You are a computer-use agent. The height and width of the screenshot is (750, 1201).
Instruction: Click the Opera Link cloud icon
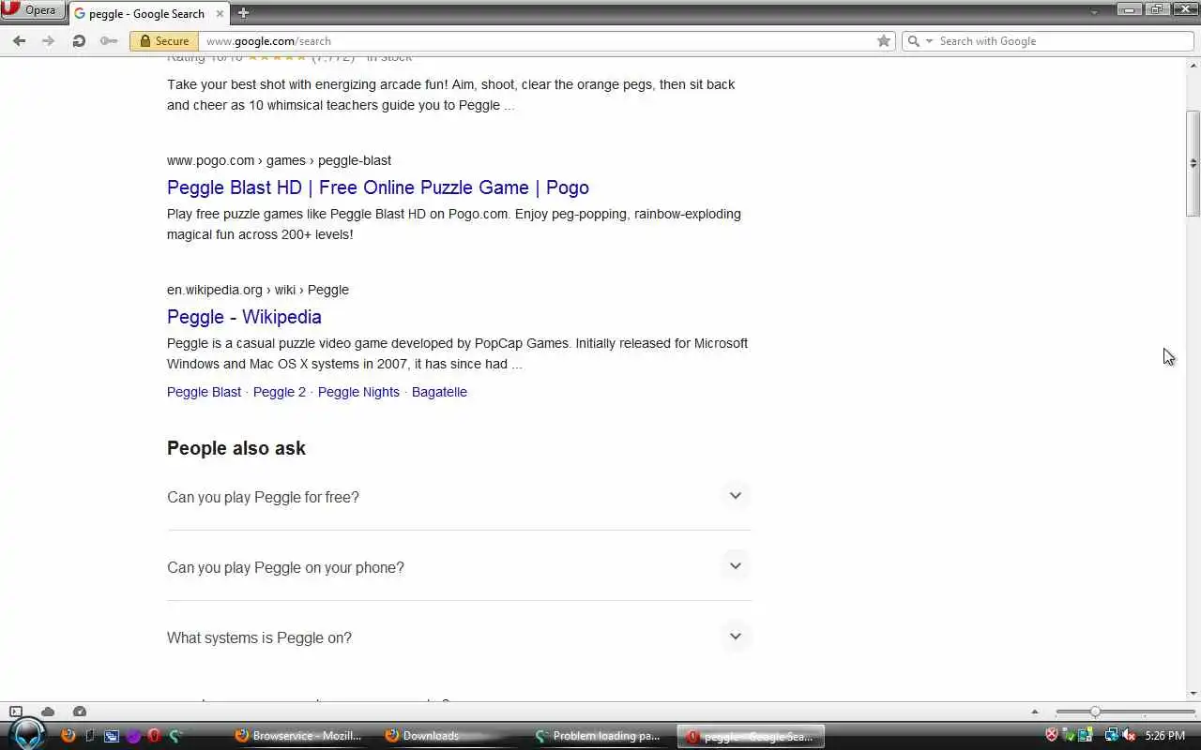click(48, 712)
